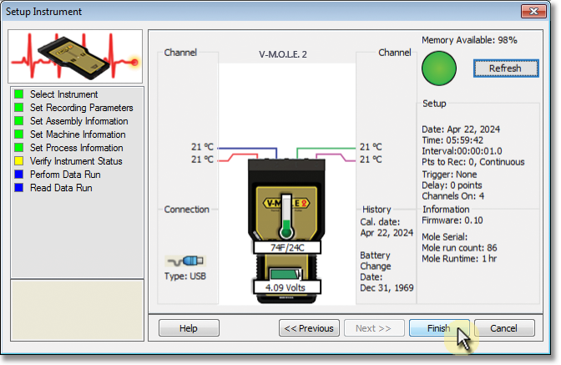Screen dimensions: 561x365
Task: Click the Cancel button
Action: (x=504, y=327)
